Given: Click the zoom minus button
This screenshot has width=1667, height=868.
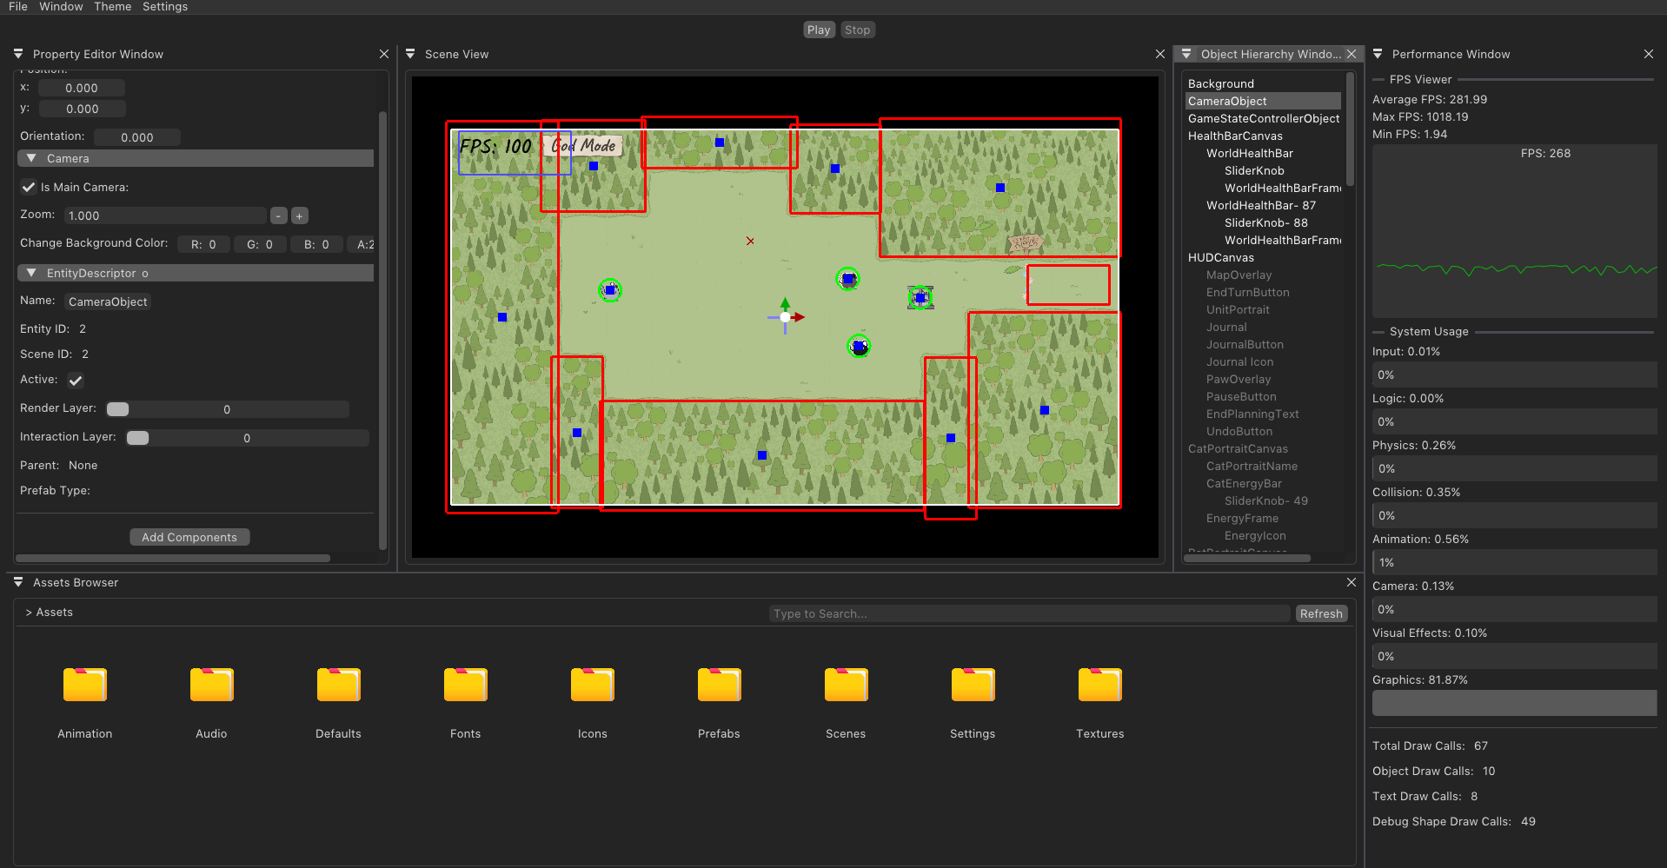Looking at the screenshot, I should click(x=279, y=216).
